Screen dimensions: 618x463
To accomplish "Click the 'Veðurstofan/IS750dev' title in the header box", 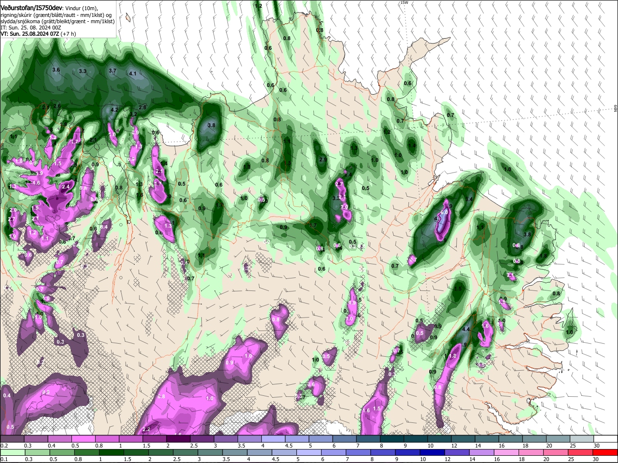I will click(x=31, y=7).
